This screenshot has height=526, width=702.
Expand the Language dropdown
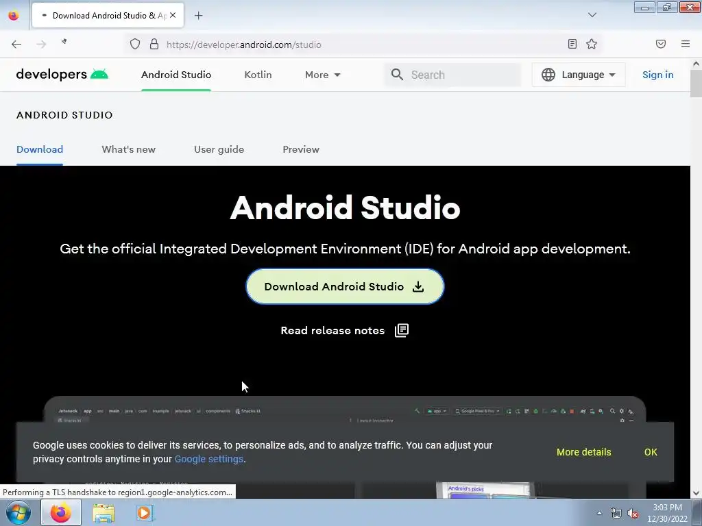[579, 75]
